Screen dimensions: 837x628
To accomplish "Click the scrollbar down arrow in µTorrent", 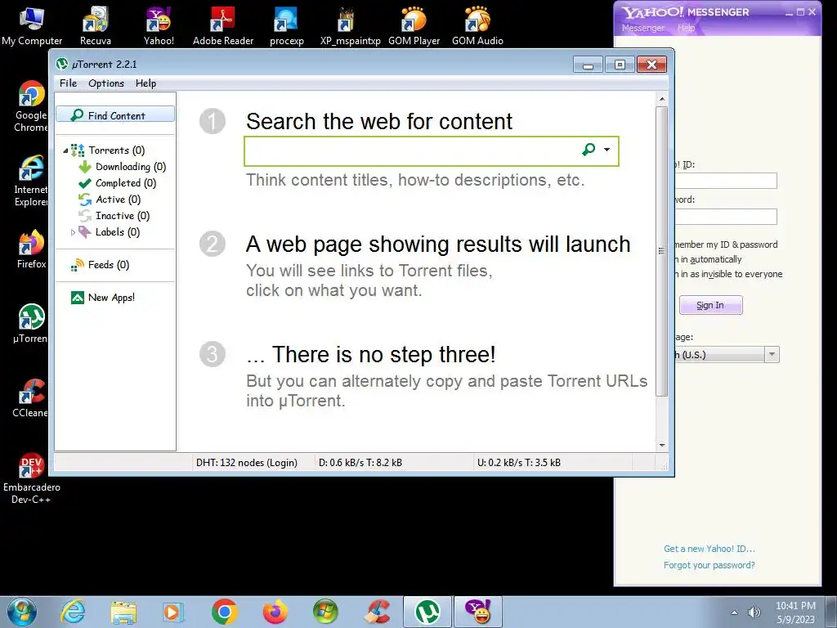I will coord(662,445).
